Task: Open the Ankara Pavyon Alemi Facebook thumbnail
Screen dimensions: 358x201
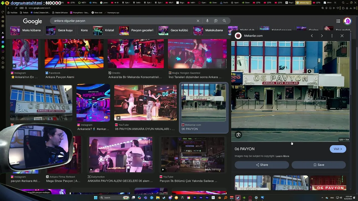Action: click(x=74, y=54)
